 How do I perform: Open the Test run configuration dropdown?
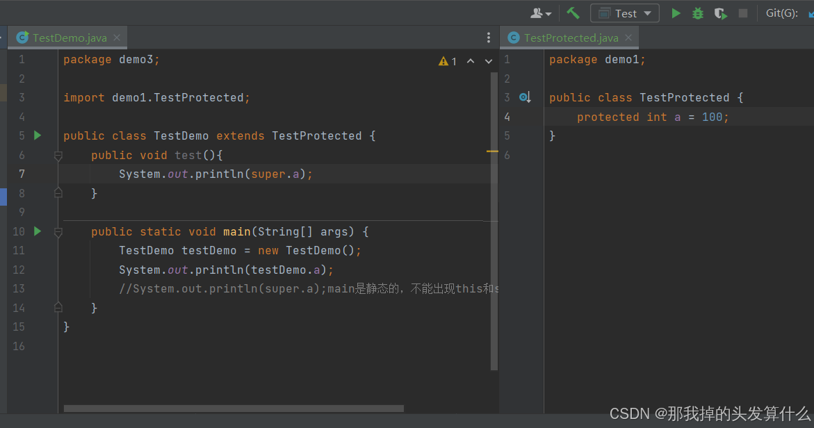(x=625, y=13)
